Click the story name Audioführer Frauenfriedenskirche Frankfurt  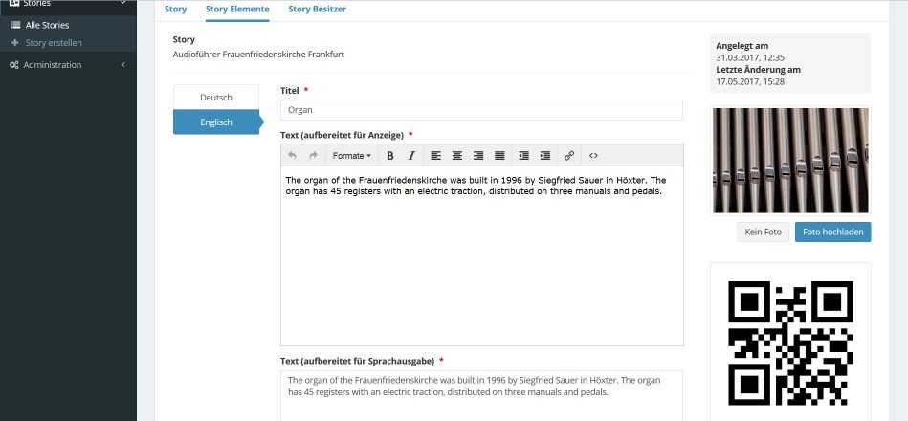(258, 55)
